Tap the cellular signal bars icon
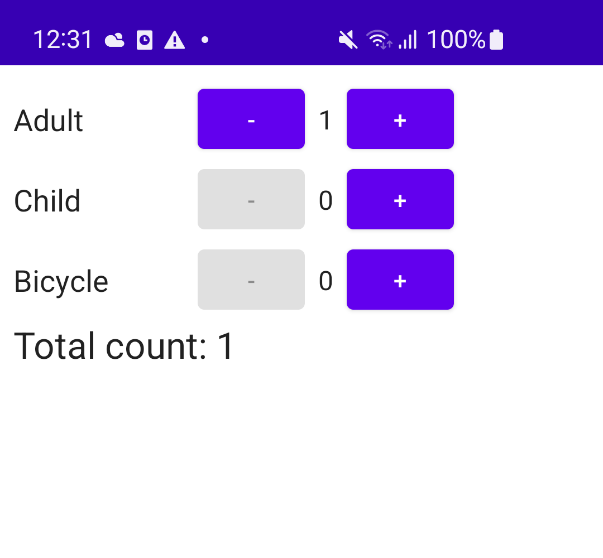 click(408, 40)
